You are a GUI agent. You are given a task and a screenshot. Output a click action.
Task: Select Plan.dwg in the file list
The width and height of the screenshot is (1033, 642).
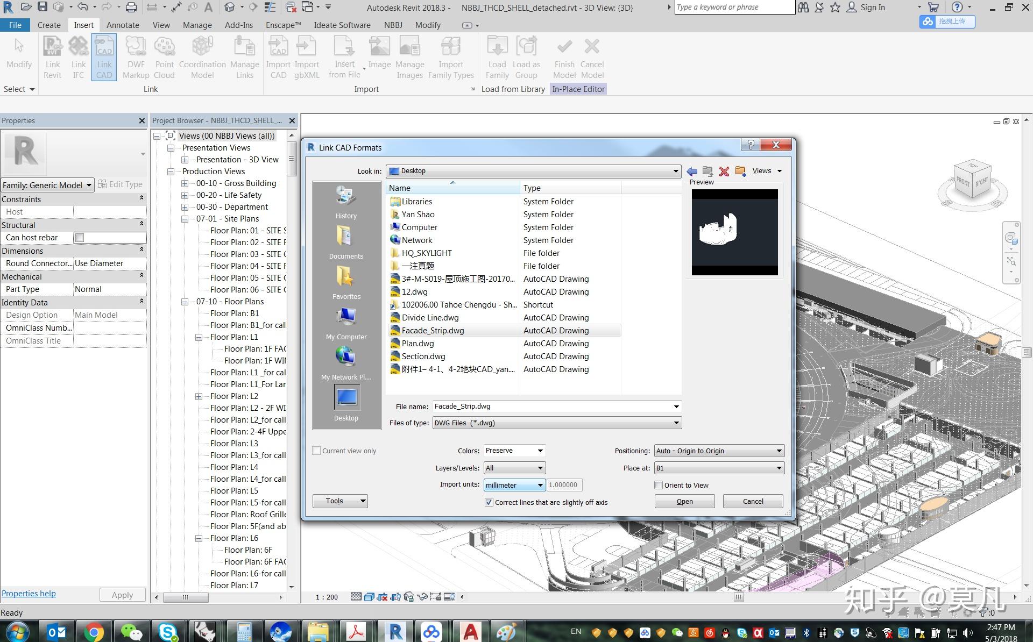click(x=418, y=344)
